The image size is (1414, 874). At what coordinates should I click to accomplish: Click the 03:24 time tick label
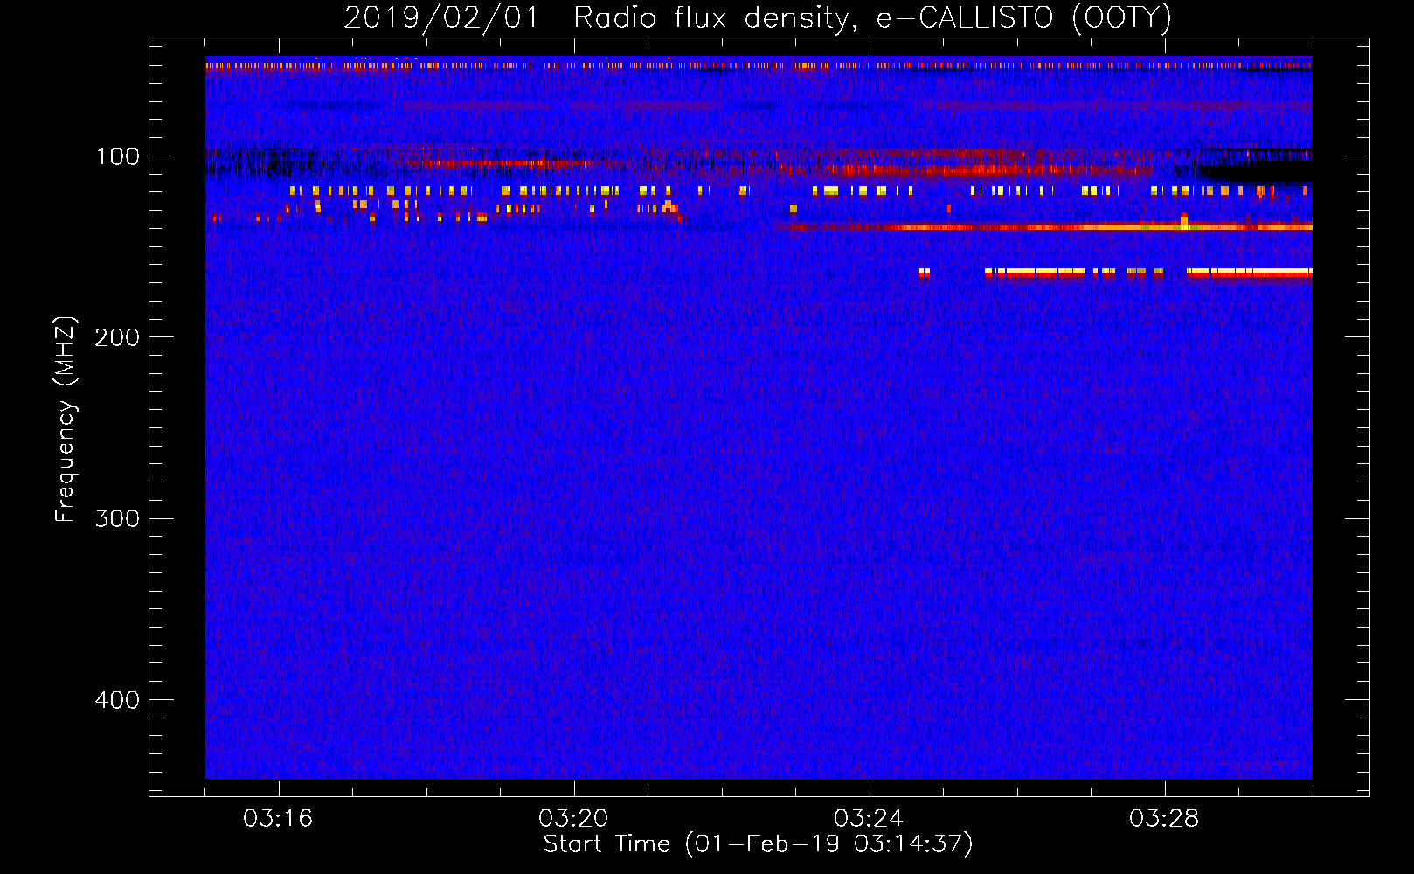tap(869, 819)
